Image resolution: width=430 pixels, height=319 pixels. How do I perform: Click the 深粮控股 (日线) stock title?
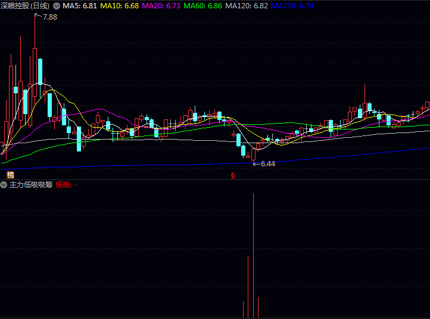[x=25, y=5]
